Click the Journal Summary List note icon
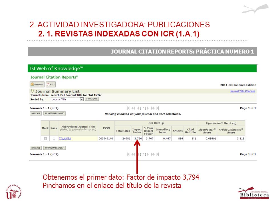274x205 pixels. click(32, 91)
